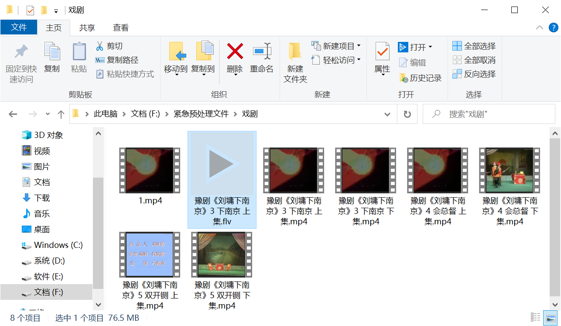Click the file list scroll down arrow

(555, 304)
